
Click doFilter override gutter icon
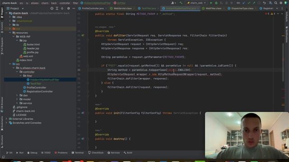click(x=83, y=35)
